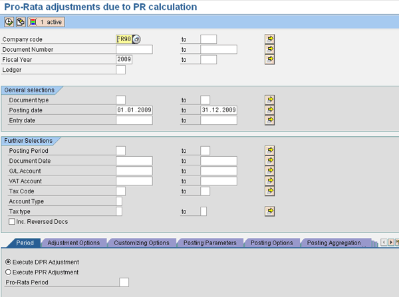Switch to the Posting Options tab
Screen dimensions: 399x297
coord(272,243)
